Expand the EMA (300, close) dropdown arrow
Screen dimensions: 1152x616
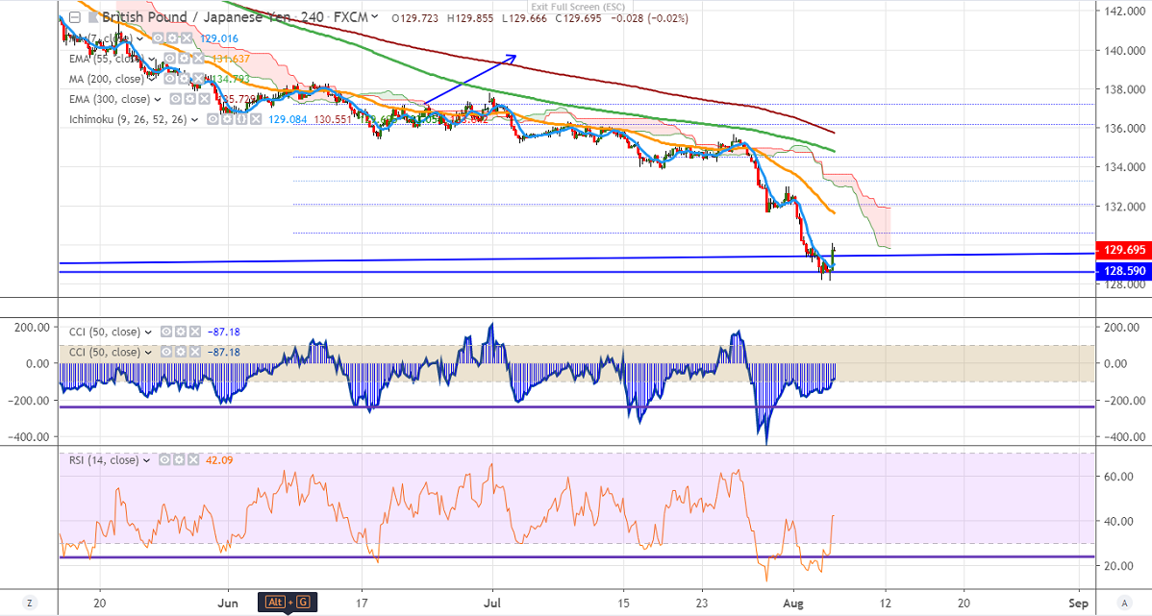pos(158,99)
